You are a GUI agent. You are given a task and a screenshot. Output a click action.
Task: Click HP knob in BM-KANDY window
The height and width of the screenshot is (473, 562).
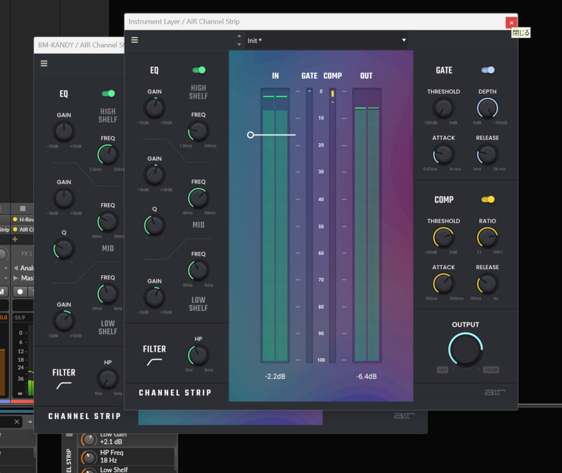click(107, 379)
